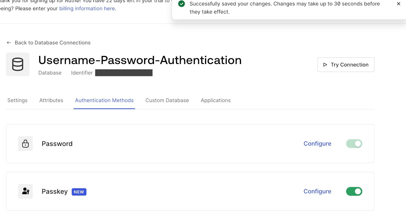Screen dimensions: 406x218
Task: Open Configure for Passkey
Action: [317, 191]
